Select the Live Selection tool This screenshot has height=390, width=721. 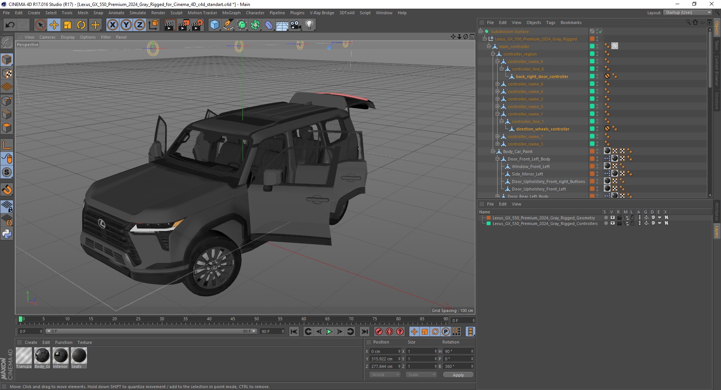pyautogui.click(x=40, y=25)
